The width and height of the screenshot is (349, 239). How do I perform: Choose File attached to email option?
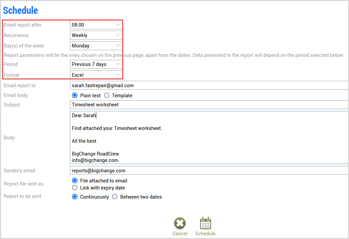pos(75,181)
